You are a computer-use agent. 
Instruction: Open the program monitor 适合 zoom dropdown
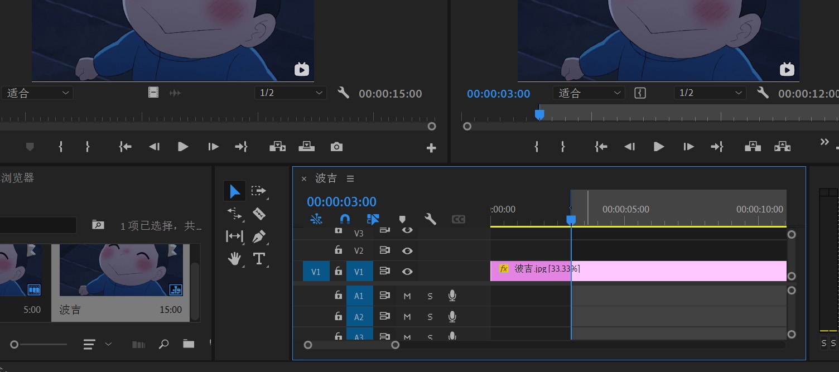coord(589,93)
